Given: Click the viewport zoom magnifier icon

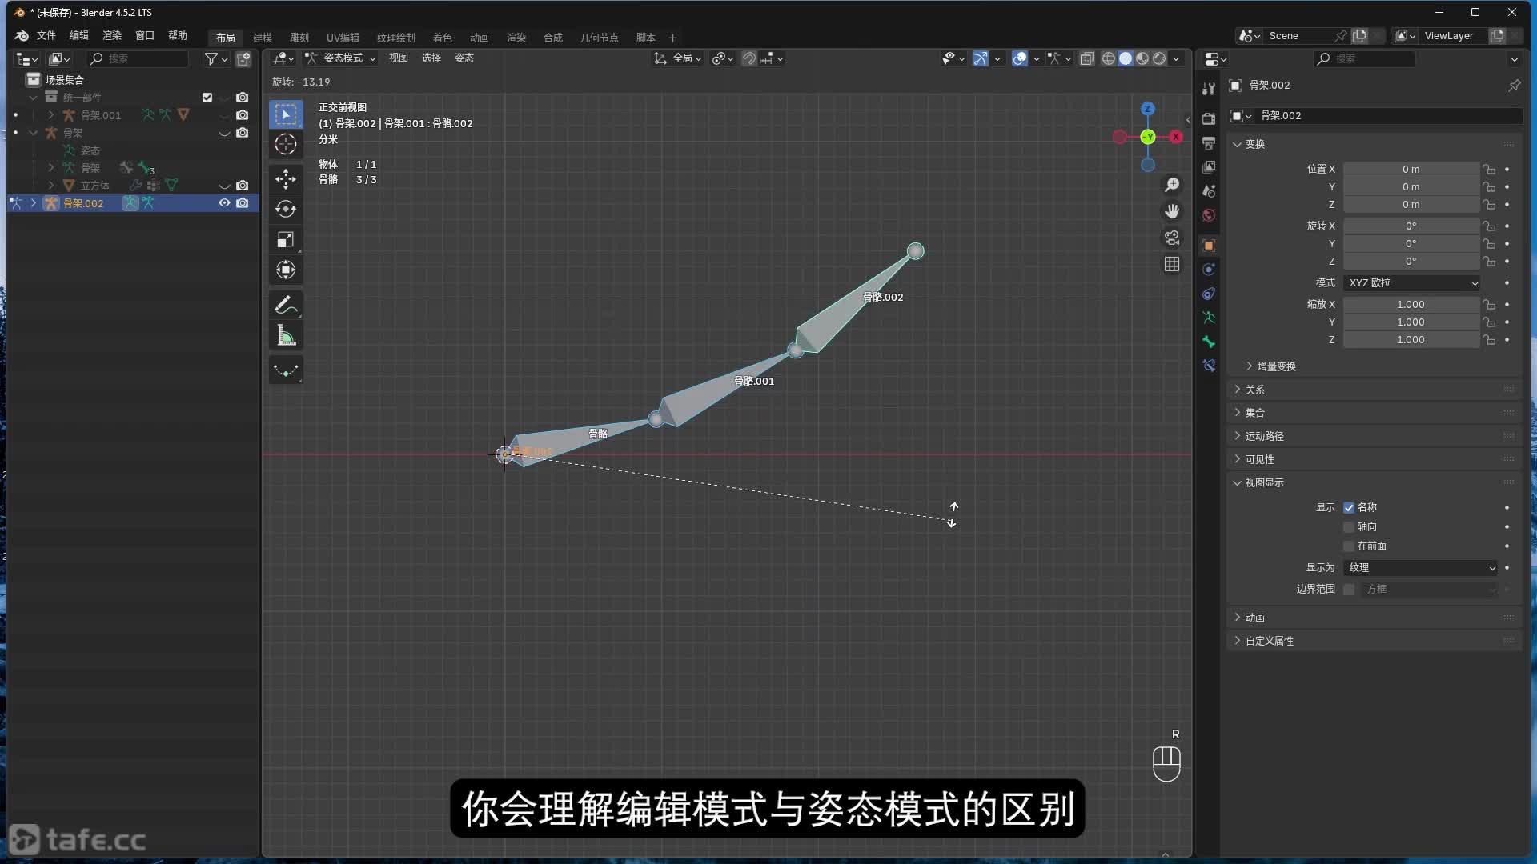Looking at the screenshot, I should pyautogui.click(x=1172, y=185).
